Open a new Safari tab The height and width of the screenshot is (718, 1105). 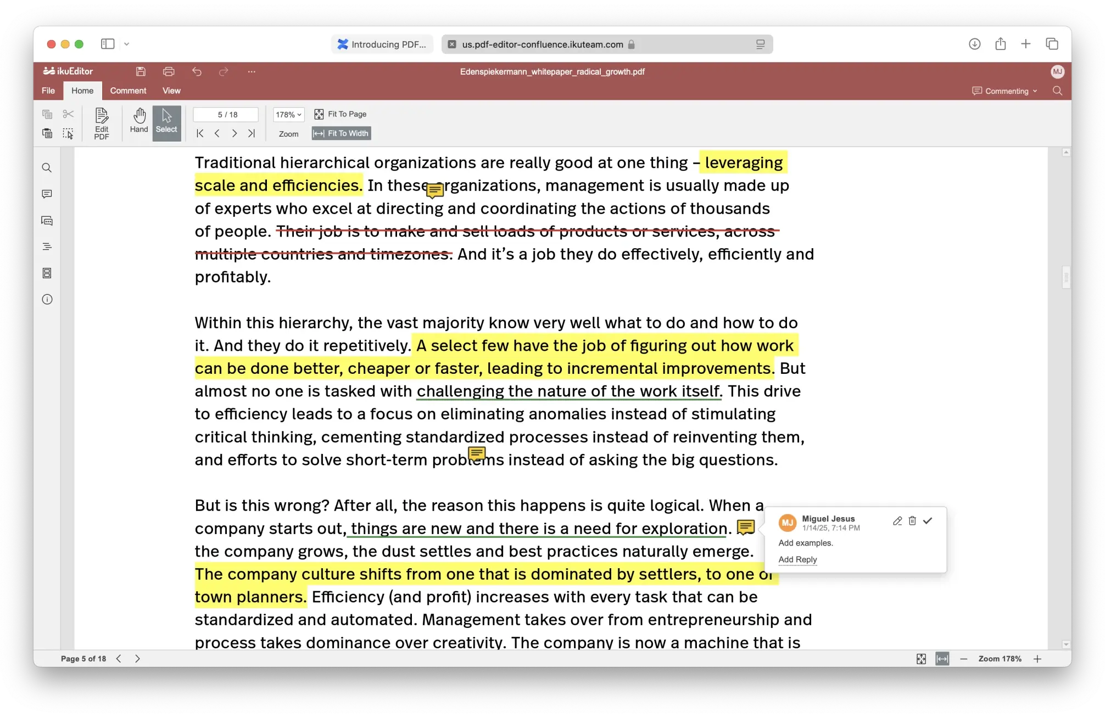(x=1025, y=44)
